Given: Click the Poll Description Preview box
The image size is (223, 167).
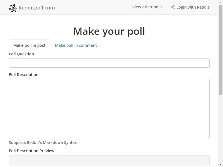Looking at the screenshot, I should (x=109, y=161).
